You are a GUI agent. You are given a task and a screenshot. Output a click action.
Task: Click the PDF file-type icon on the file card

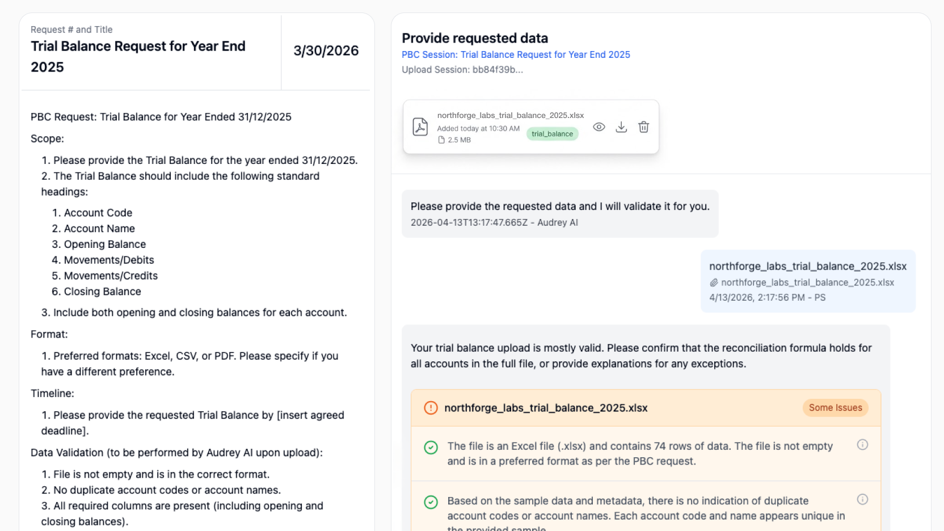[x=420, y=127]
